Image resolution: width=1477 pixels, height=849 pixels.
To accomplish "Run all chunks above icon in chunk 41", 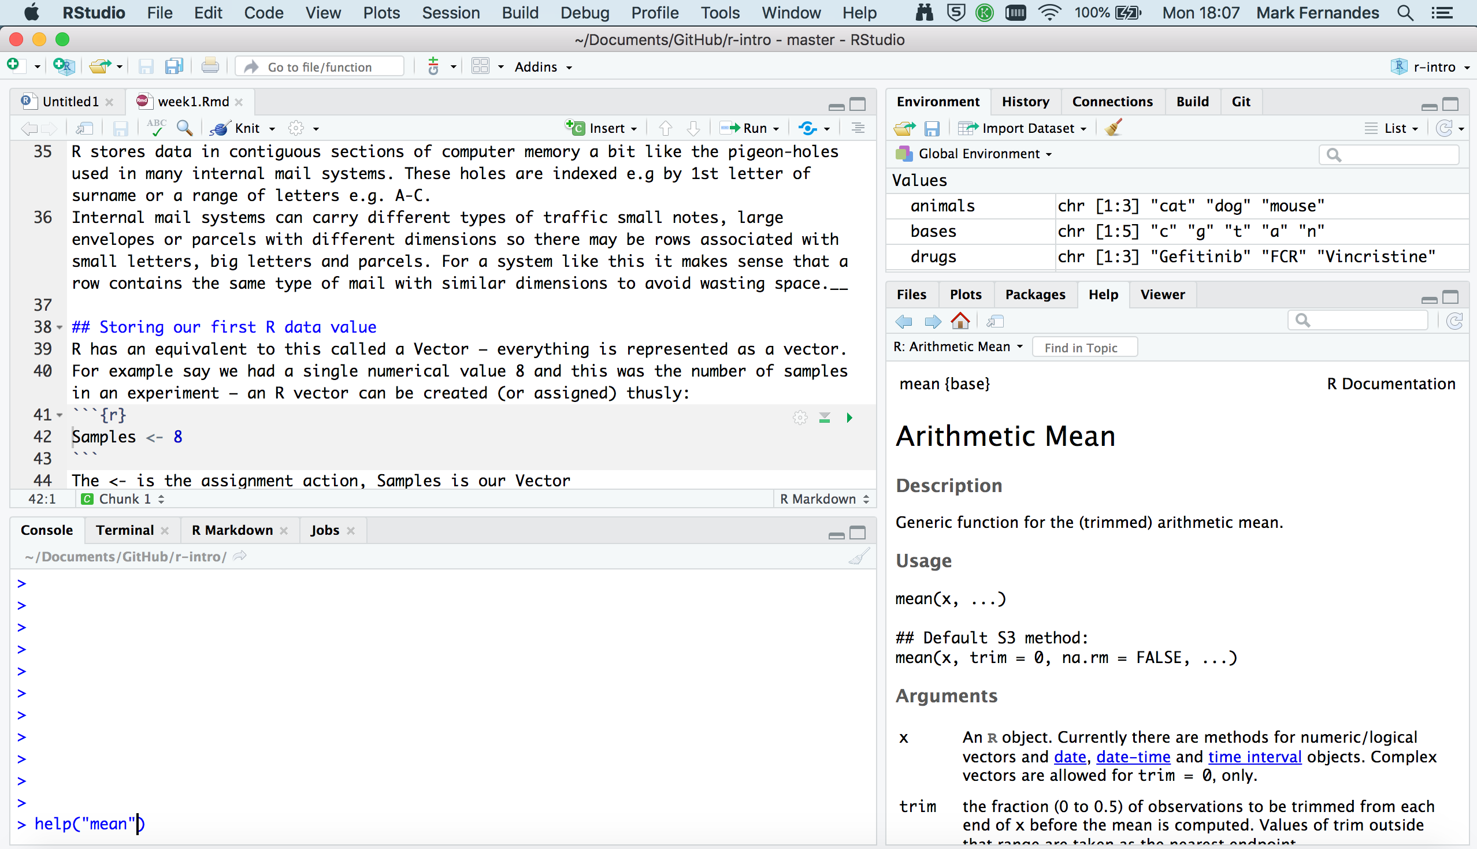I will pos(824,418).
